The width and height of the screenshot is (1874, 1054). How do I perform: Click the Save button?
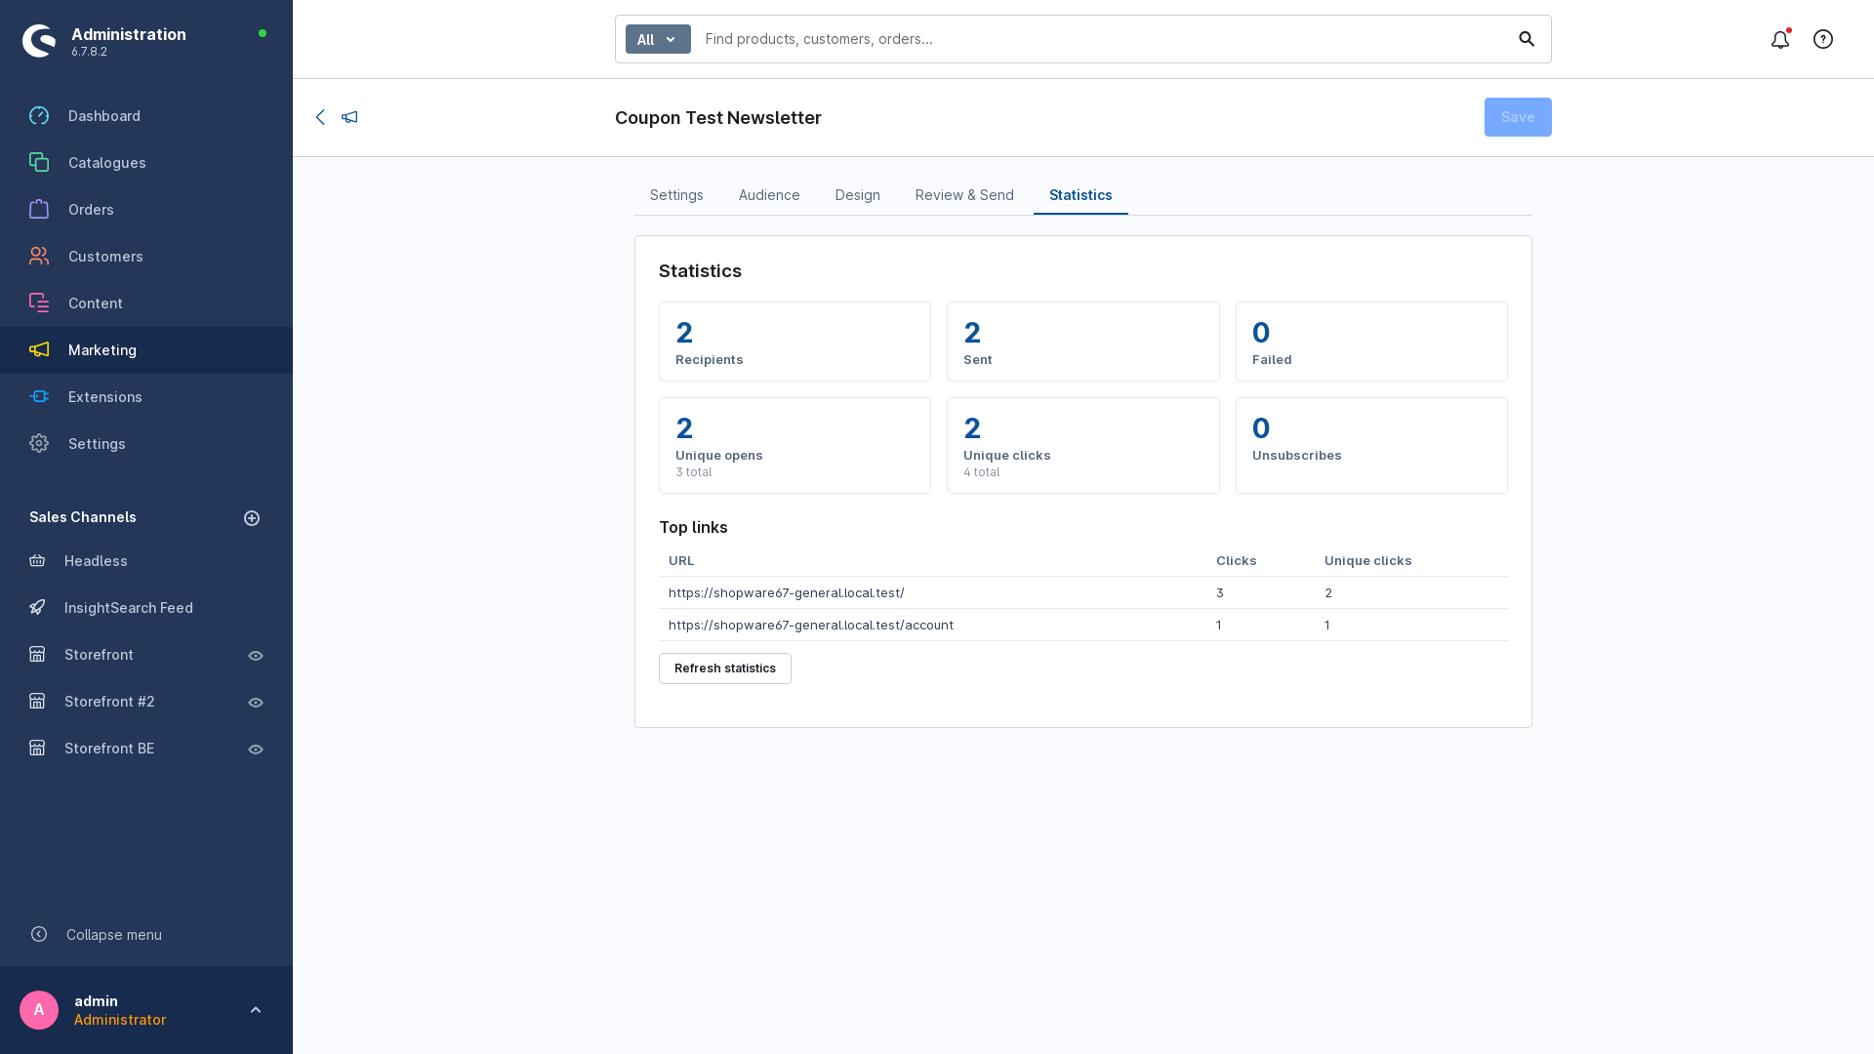(x=1518, y=117)
